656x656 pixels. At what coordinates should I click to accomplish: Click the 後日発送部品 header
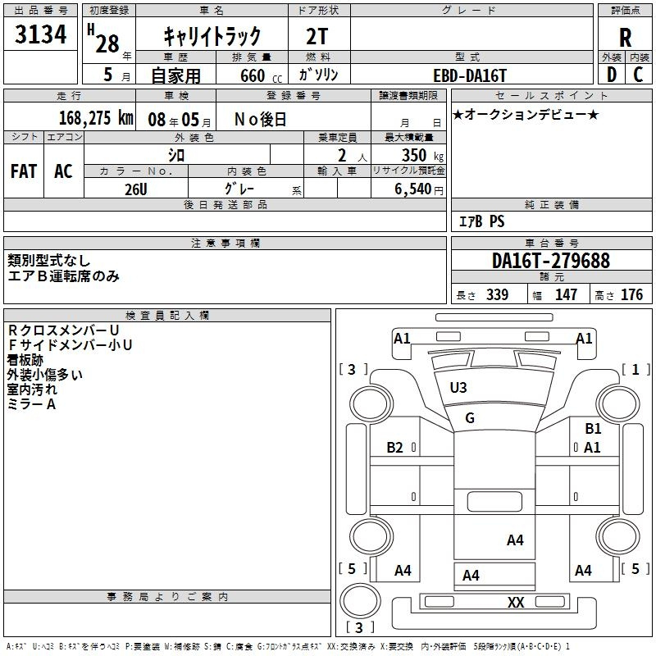[225, 204]
